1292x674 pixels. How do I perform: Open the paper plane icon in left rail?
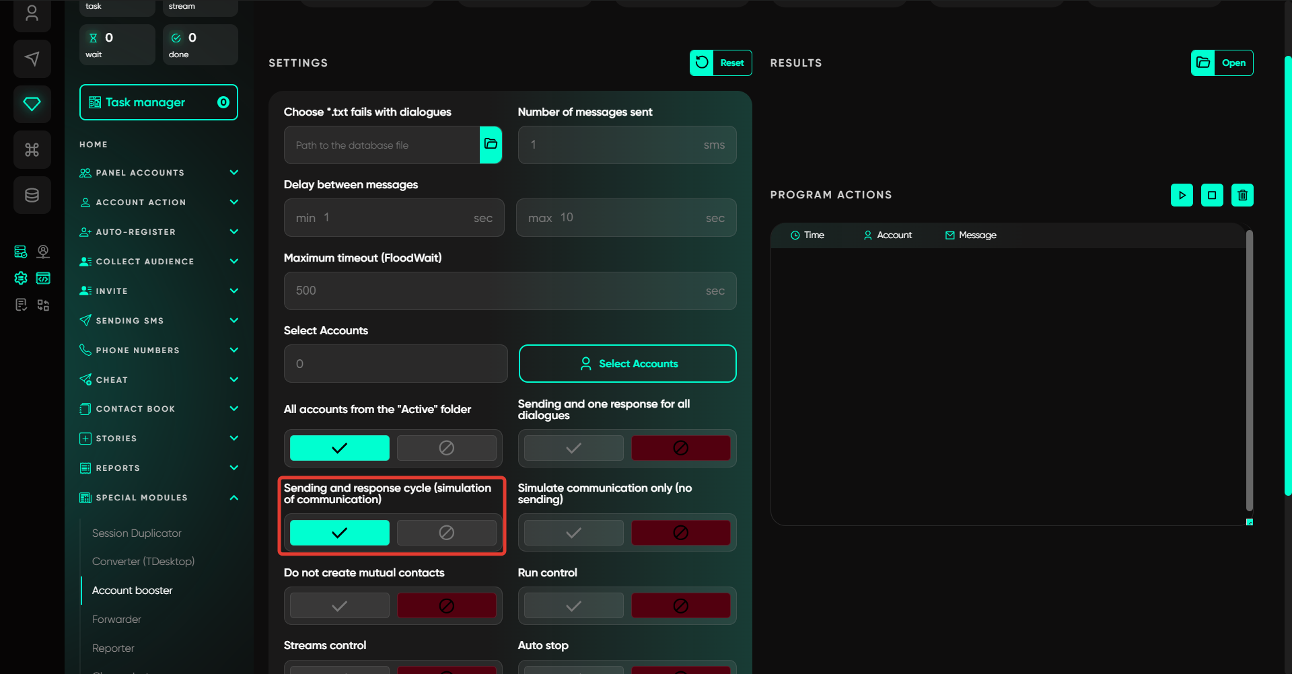[32, 59]
